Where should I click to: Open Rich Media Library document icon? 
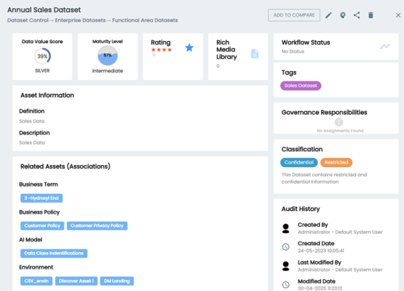point(255,53)
